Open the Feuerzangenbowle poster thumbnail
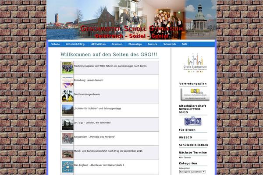263x175 pixels. [68, 96]
